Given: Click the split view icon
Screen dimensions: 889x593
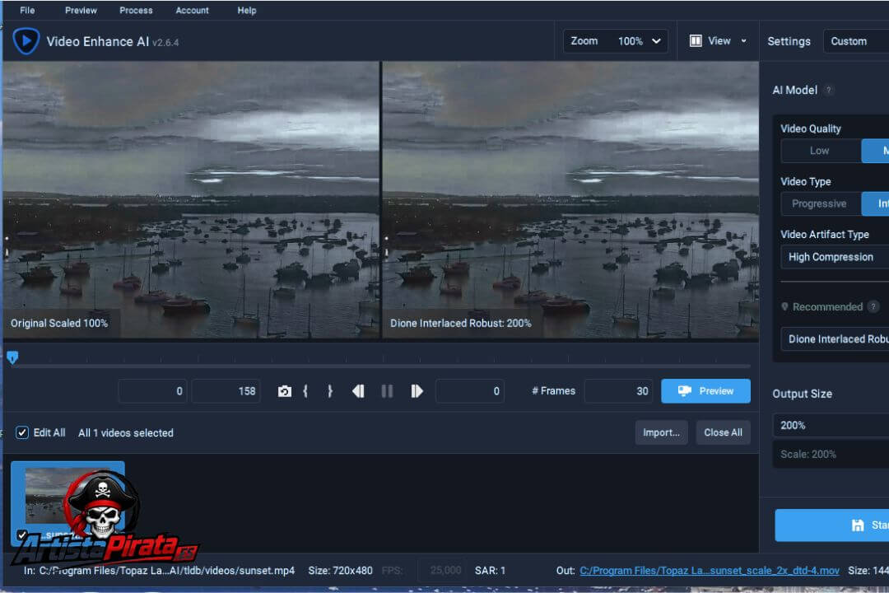Looking at the screenshot, I should pos(696,41).
